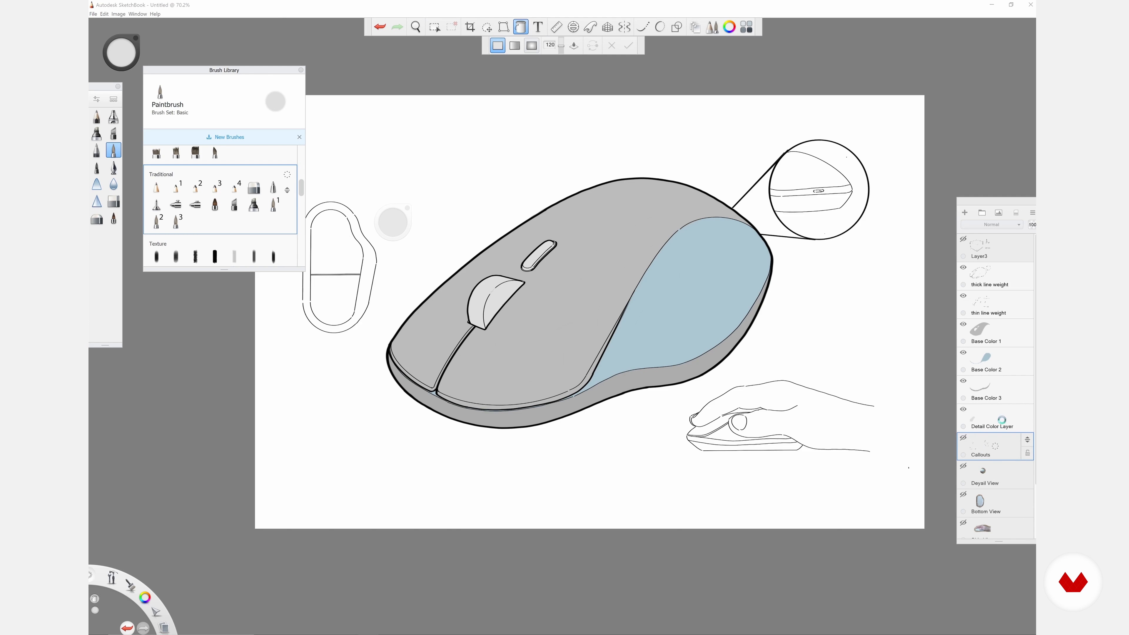The width and height of the screenshot is (1129, 635).
Task: Open the Draw Style shapes tool
Action: [x=677, y=27]
